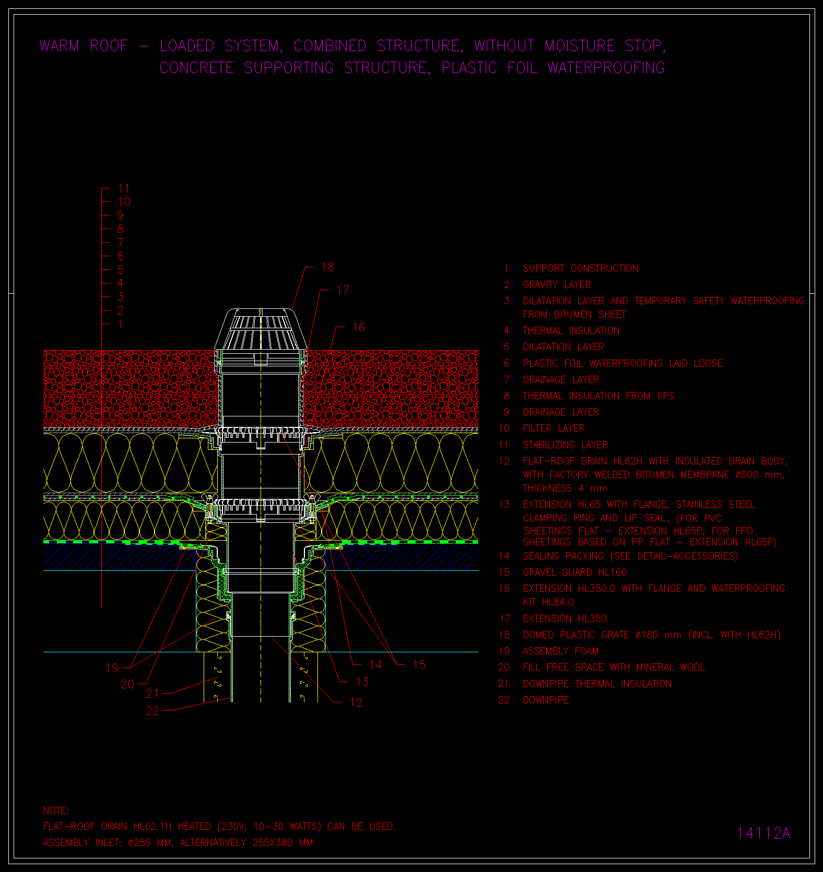Select the title line 'CONCRETE SUPPORTING STRUCTURE'
Screen dimensions: 823x872
pyautogui.click(x=413, y=68)
